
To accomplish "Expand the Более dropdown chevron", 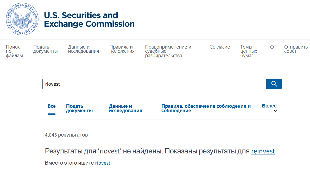I will pyautogui.click(x=275, y=111).
